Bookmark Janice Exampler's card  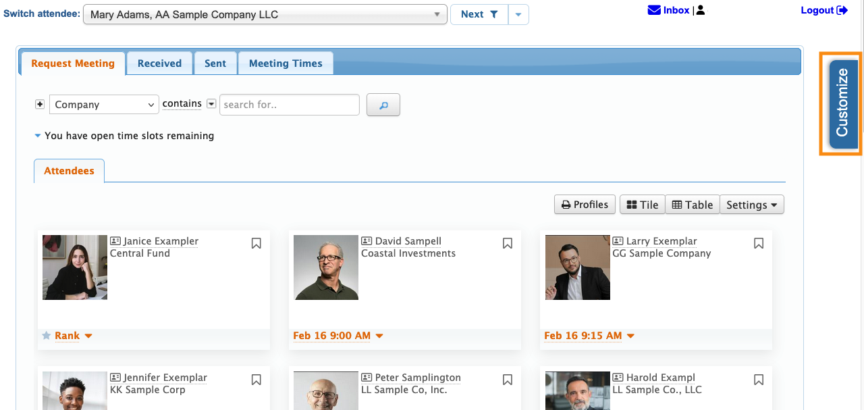pyautogui.click(x=256, y=243)
